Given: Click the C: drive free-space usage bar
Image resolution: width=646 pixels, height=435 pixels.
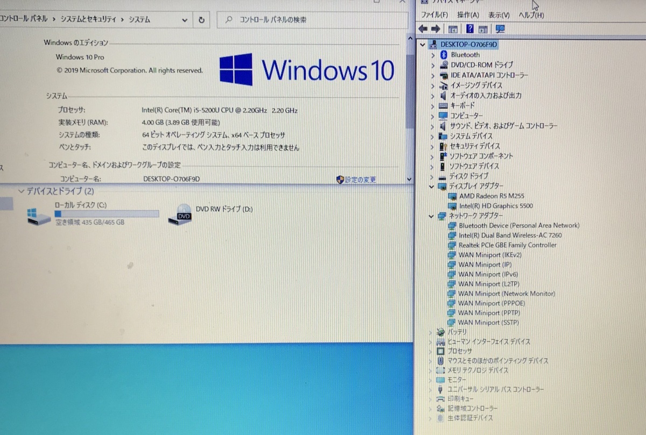Looking at the screenshot, I should 107,213.
